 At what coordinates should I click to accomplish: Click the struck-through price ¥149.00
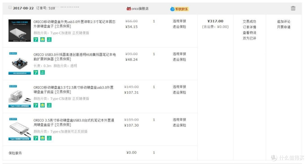pos(131,87)
